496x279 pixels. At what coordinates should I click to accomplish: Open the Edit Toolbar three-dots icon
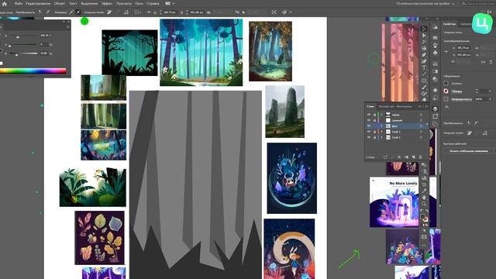424,245
